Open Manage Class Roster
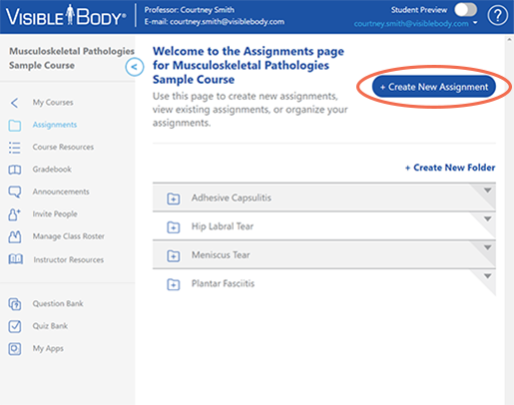This screenshot has height=405, width=514. click(x=68, y=236)
